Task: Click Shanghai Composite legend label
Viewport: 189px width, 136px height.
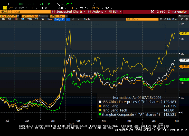Action: coord(131,114)
